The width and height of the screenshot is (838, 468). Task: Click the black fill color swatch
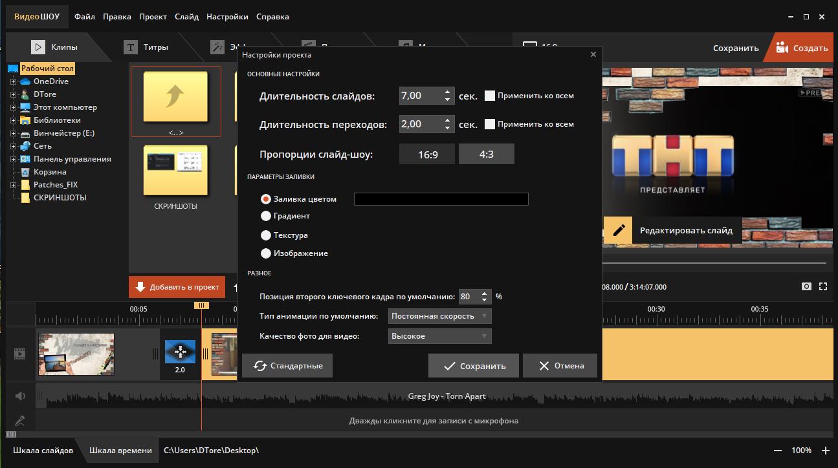click(x=441, y=199)
